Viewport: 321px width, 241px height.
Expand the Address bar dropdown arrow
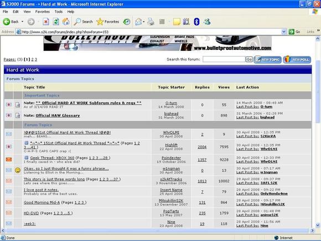[284, 32]
